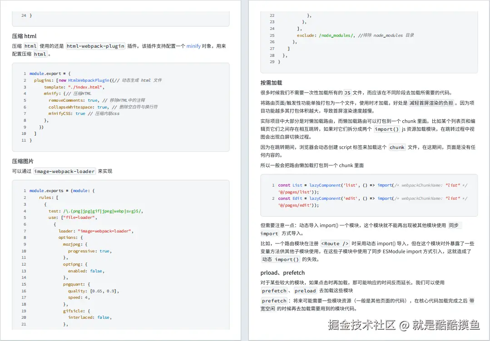Click the "同步 import" inline code tag
This screenshot has height=341, width=490.
coord(270,233)
